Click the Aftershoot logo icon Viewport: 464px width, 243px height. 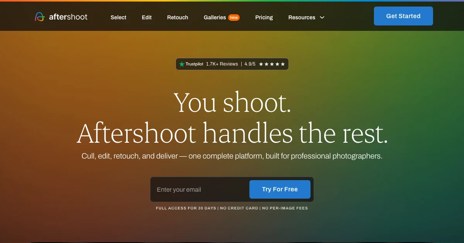pyautogui.click(x=40, y=17)
